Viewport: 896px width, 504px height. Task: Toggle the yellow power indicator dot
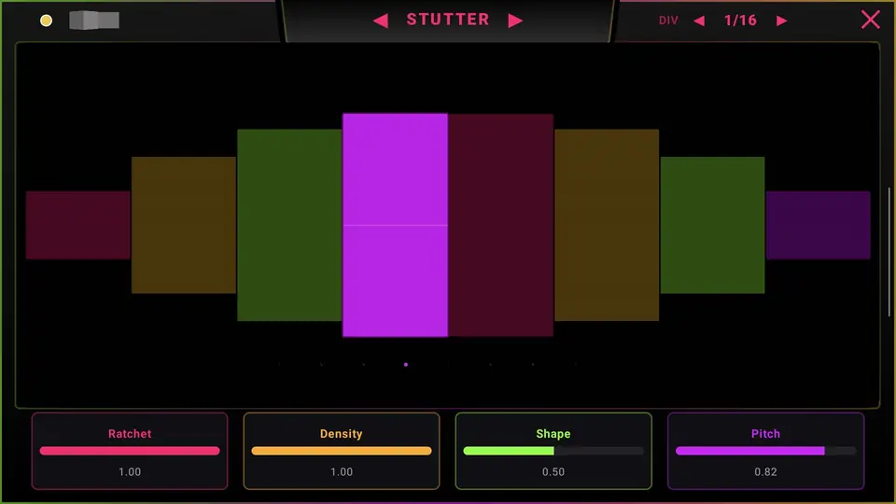pyautogui.click(x=47, y=21)
